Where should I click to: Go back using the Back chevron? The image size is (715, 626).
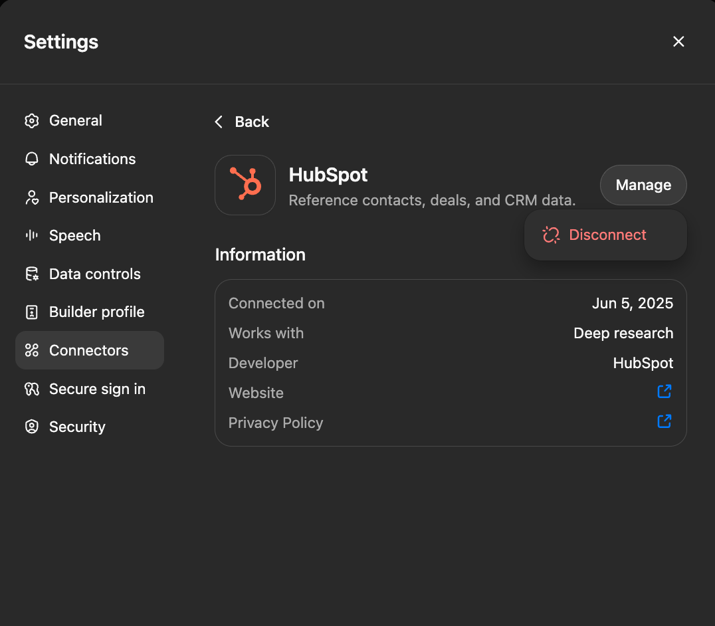219,122
